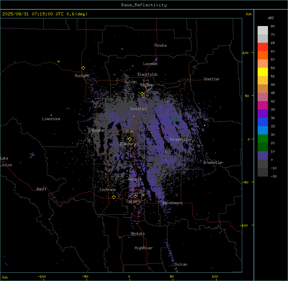Click the Didsbury label
The width and height of the screenshot is (288, 281).
(x=128, y=144)
